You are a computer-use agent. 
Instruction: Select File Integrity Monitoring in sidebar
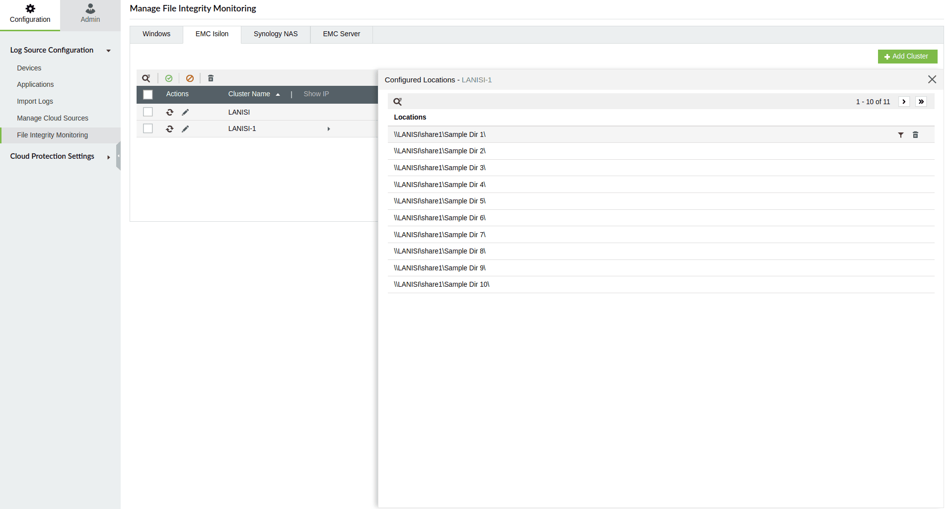(61, 135)
